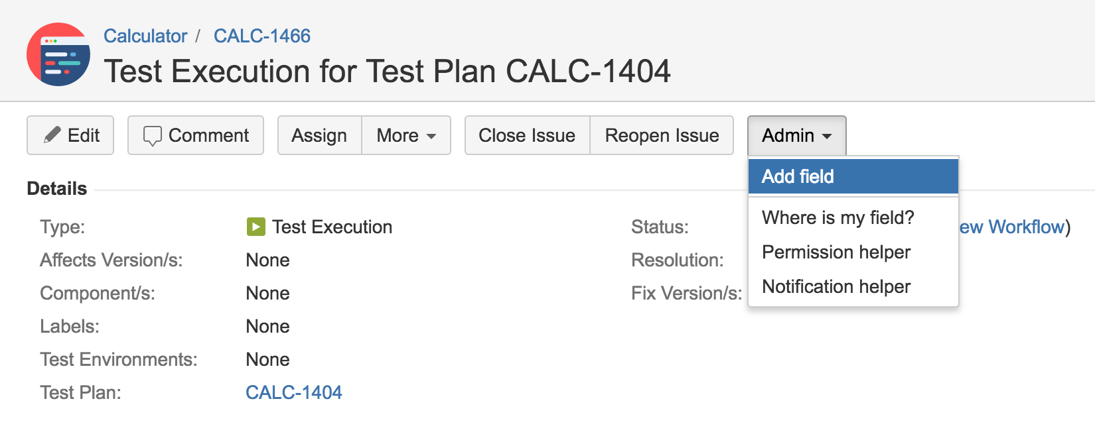1095x448 pixels.
Task: Follow the CALC-1404 Test Plan link
Action: pos(294,392)
